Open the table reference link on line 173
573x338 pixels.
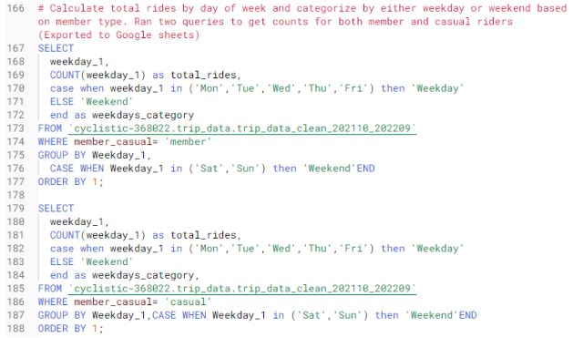coord(242,128)
